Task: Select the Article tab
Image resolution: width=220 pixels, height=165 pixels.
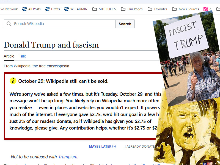Action: tap(9, 56)
